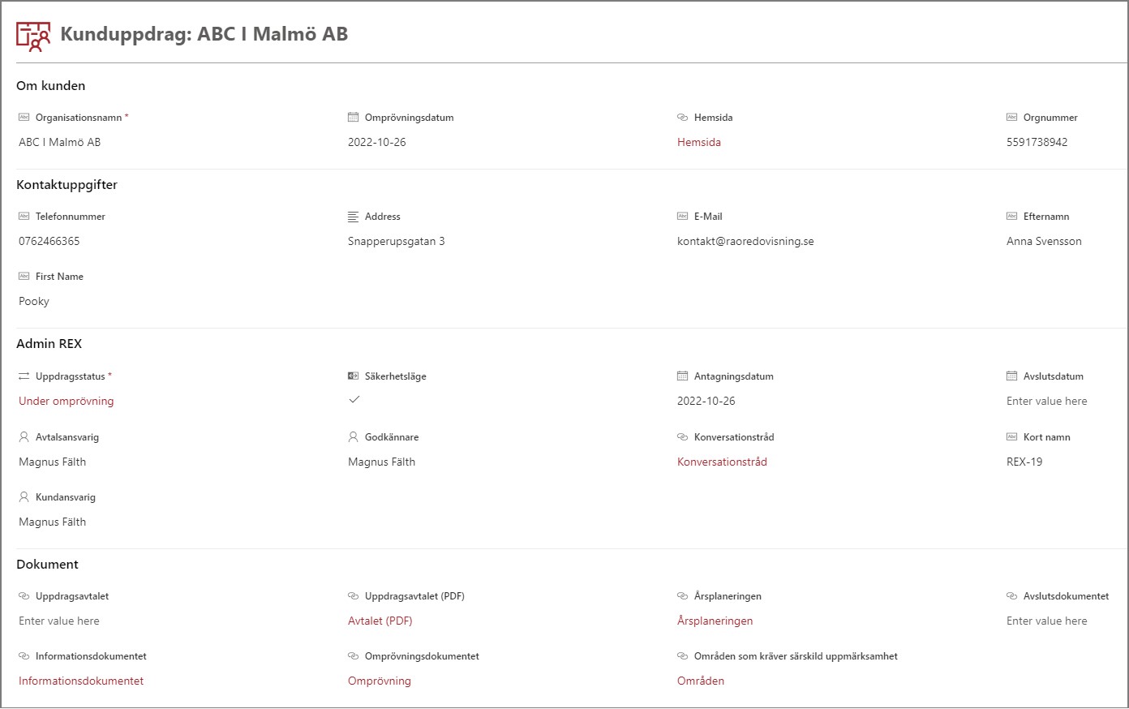The image size is (1129, 709).
Task: Click the person icon beside Avtalsansvarig
Action: 24,437
